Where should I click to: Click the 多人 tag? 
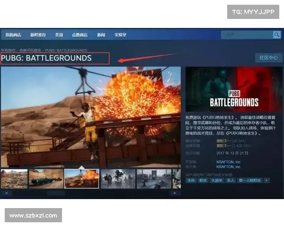(x=231, y=180)
